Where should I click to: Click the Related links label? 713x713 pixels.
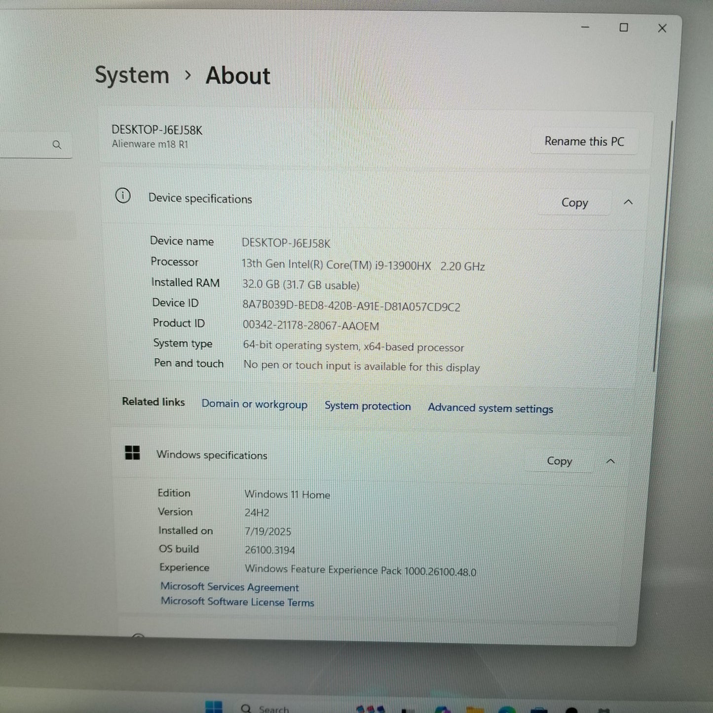(x=153, y=402)
